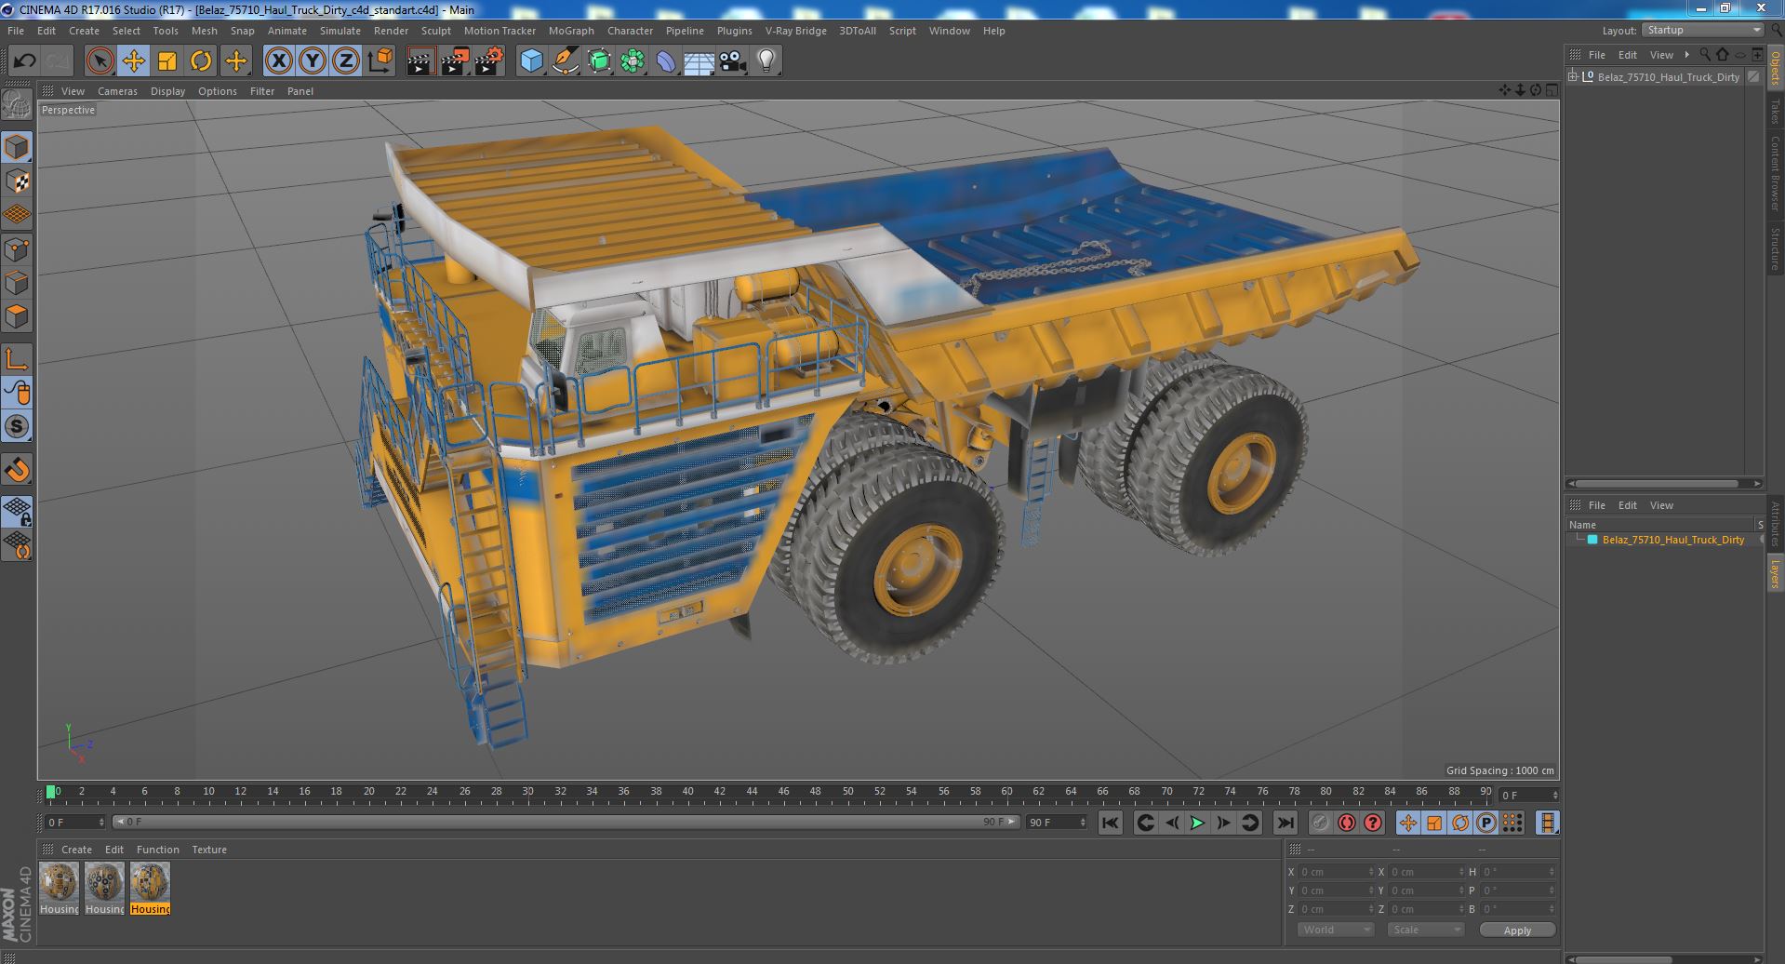Toggle Snap with the magnet icon
This screenshot has height=964, width=1785.
(17, 470)
